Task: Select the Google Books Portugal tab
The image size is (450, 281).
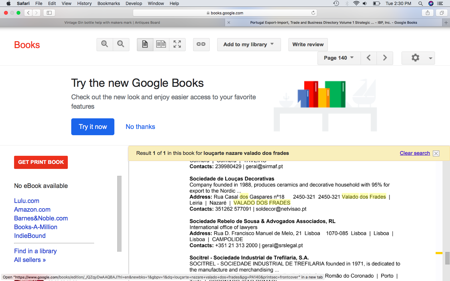Action: pyautogui.click(x=333, y=22)
